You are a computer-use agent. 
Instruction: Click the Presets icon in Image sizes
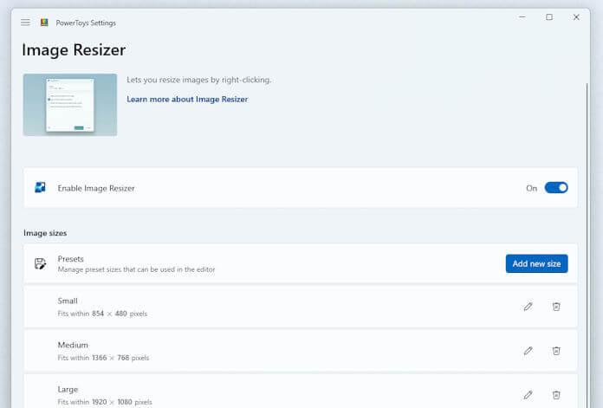click(x=40, y=264)
